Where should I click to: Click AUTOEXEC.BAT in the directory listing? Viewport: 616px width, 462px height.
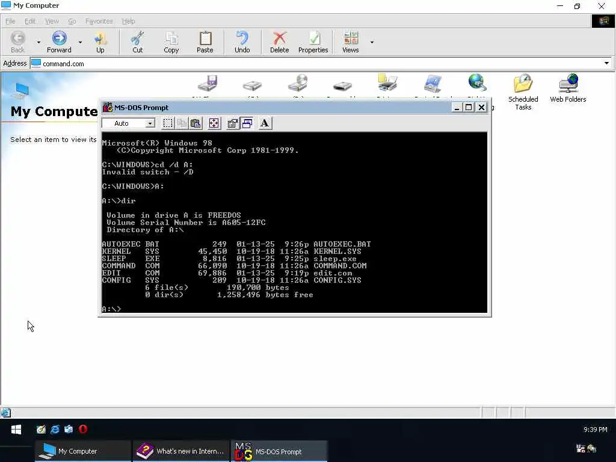click(x=342, y=244)
